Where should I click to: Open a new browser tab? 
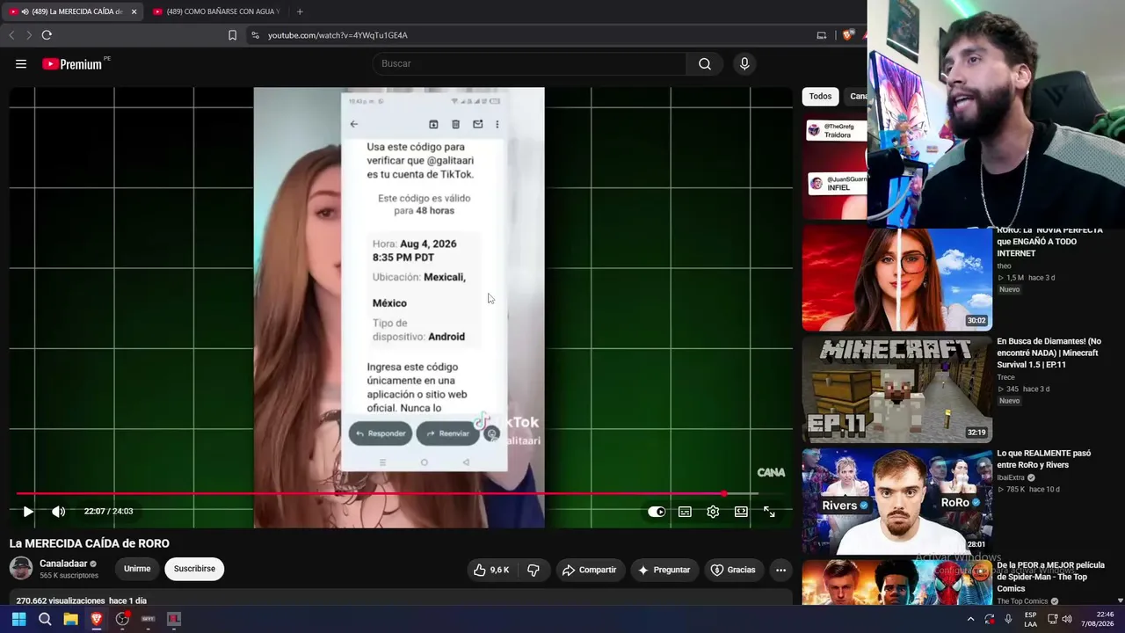pos(300,11)
